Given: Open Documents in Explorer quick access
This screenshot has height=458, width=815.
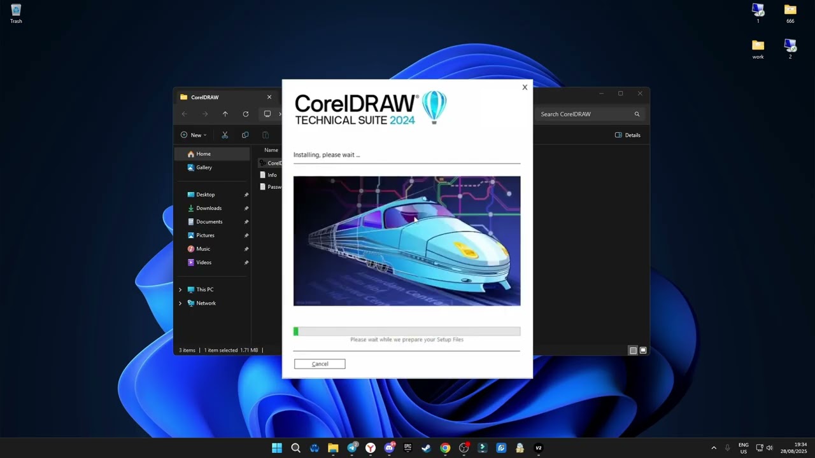Looking at the screenshot, I should click(209, 221).
